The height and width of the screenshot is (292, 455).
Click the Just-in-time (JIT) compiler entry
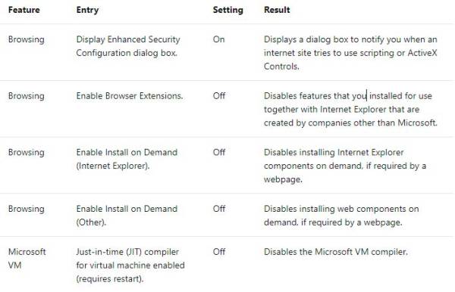pos(130,265)
